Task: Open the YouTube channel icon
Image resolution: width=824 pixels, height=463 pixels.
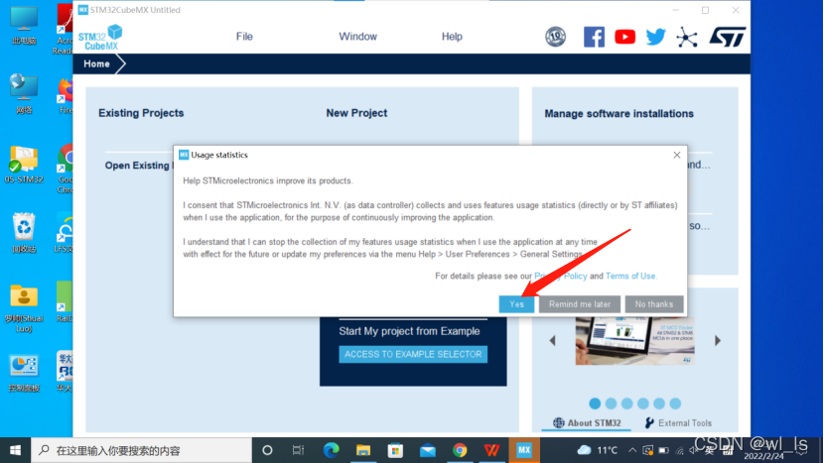Action: (624, 37)
